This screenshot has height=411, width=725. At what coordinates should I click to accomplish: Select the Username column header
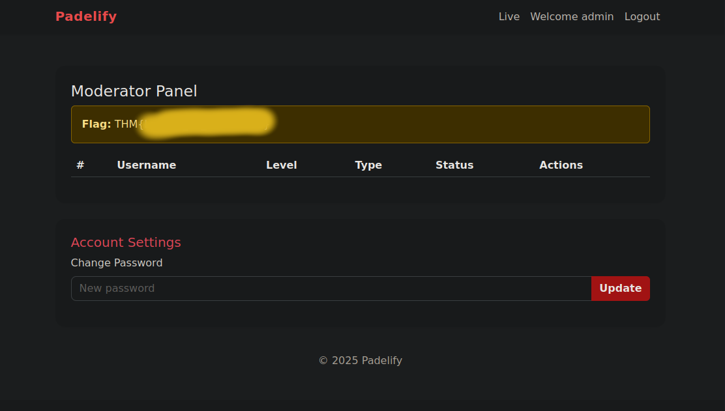[x=147, y=165]
